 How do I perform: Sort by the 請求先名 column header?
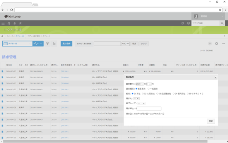click(x=96, y=65)
